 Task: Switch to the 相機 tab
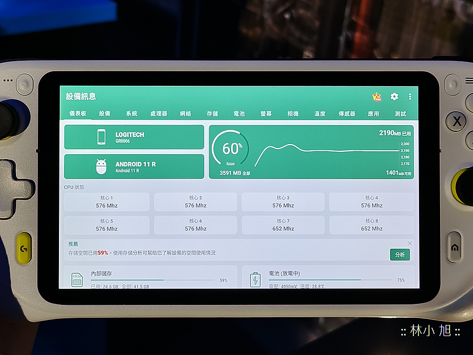293,114
